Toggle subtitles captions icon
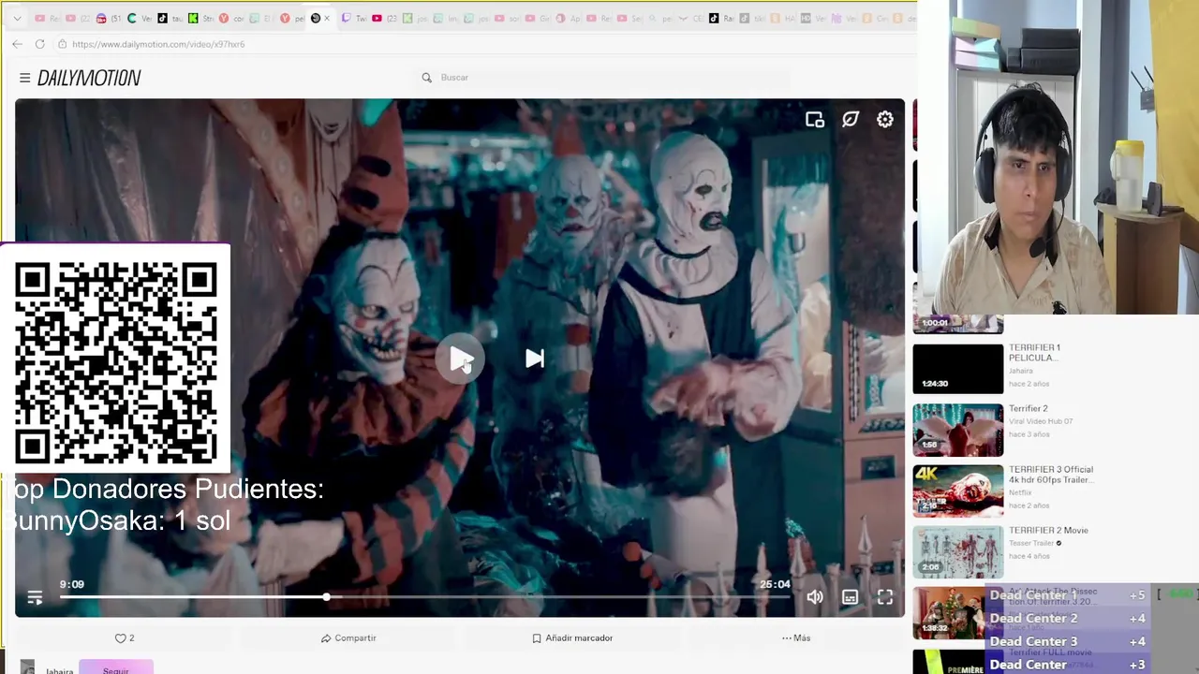The image size is (1199, 674). pos(850,597)
